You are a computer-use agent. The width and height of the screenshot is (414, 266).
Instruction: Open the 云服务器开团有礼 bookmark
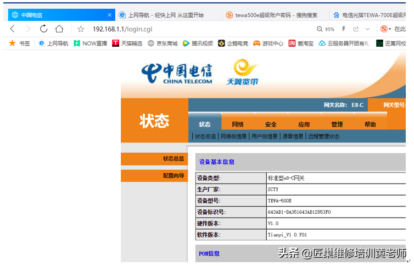pos(344,43)
